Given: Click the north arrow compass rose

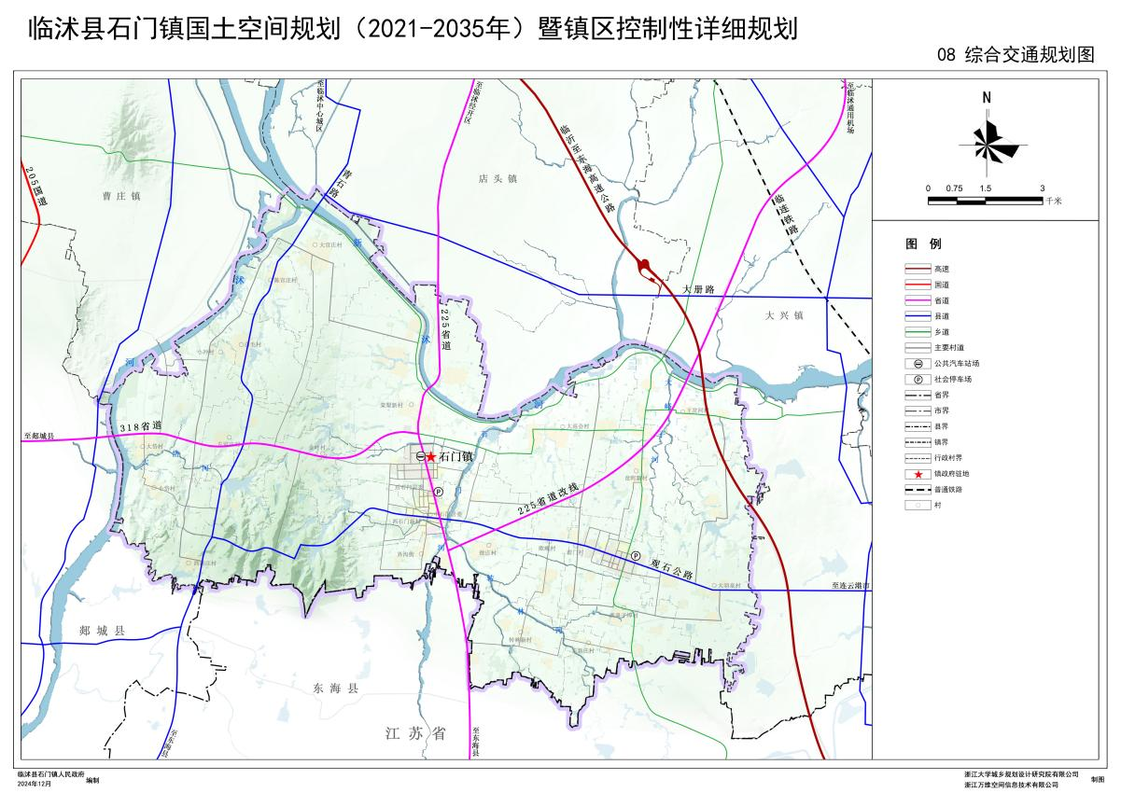Looking at the screenshot, I should coord(988,144).
